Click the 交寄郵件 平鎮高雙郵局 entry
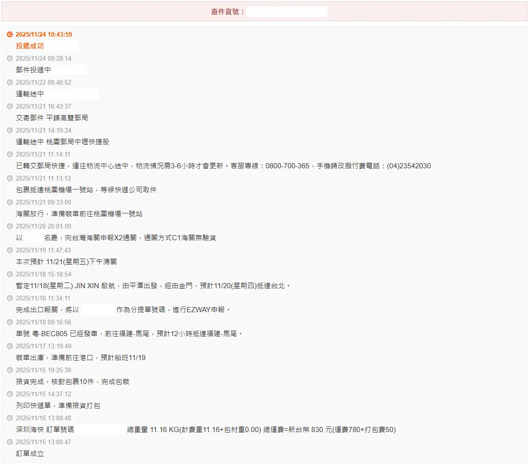The image size is (529, 464). click(x=52, y=118)
